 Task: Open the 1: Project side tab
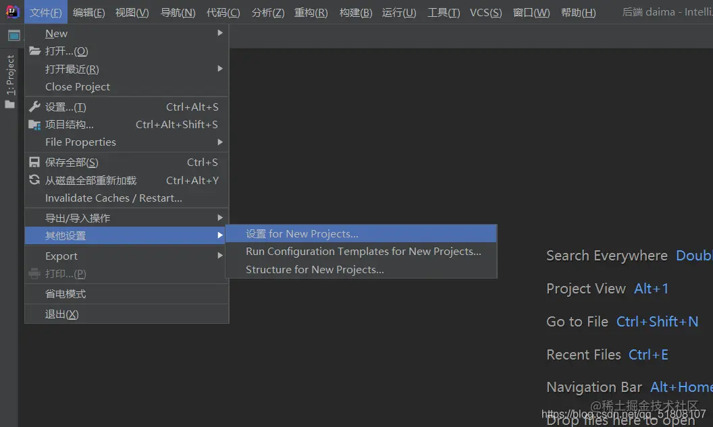[x=10, y=75]
